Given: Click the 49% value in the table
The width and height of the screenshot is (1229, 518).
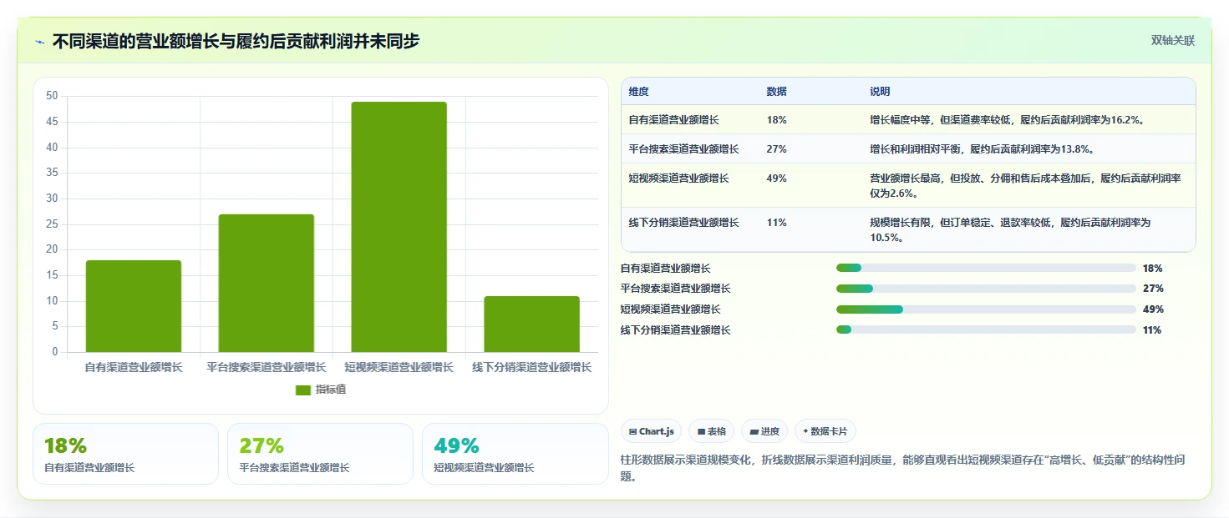Looking at the screenshot, I should [x=776, y=179].
